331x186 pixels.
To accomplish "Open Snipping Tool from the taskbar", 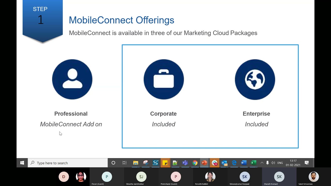I will (146, 163).
